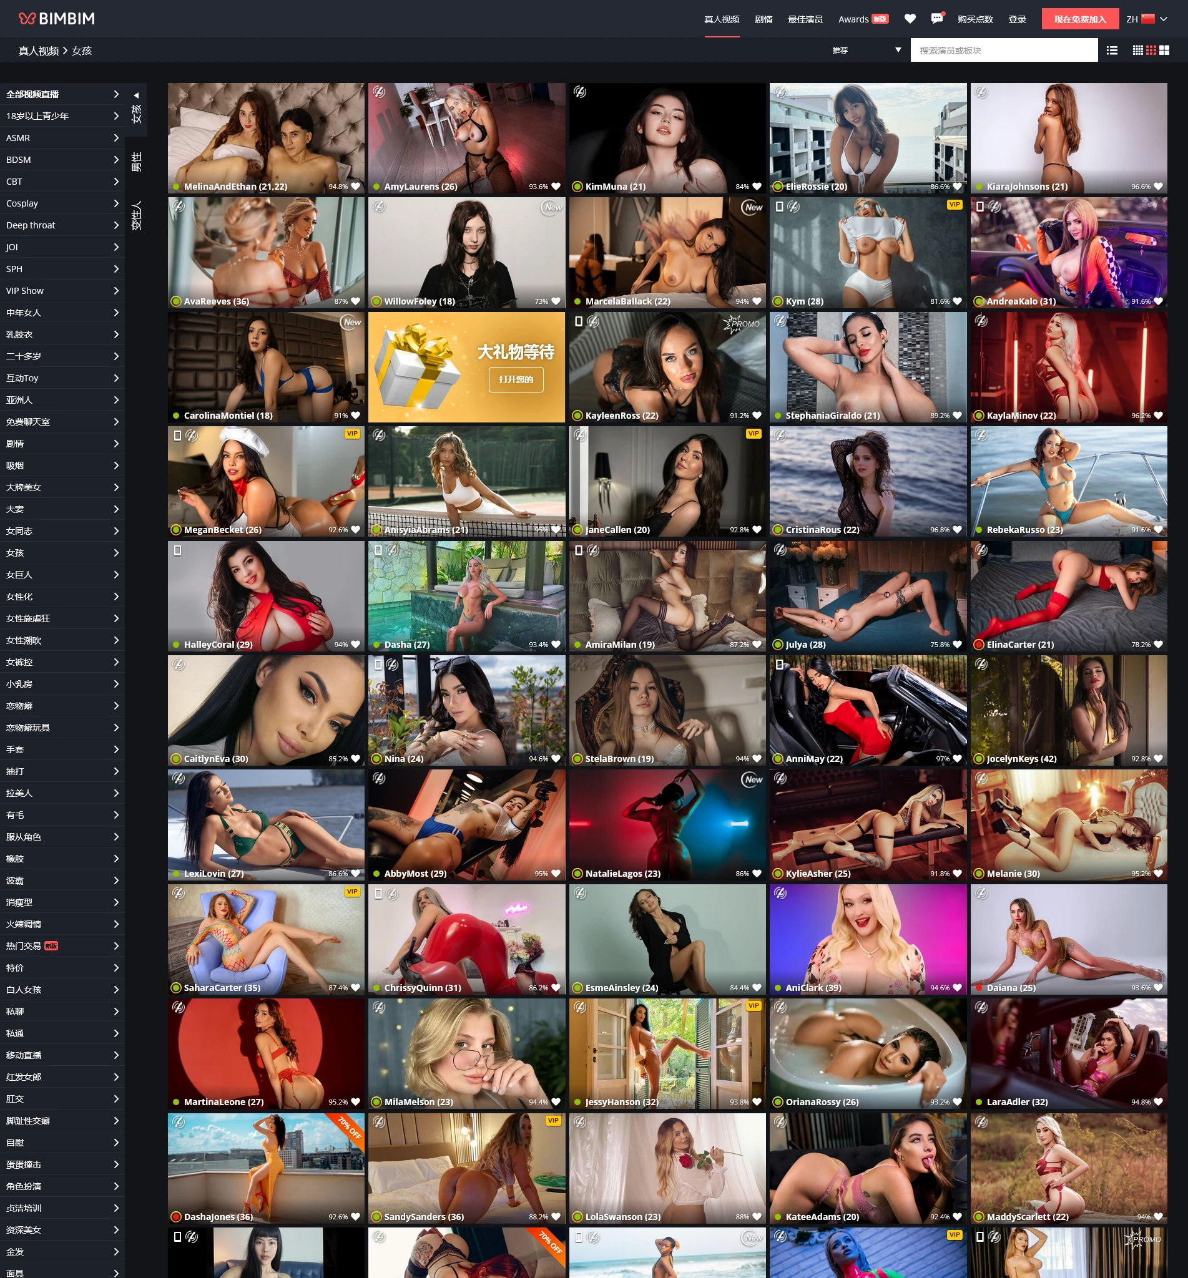Toggle favorite heart on the KimMuna card
The width and height of the screenshot is (1188, 1278).
[x=757, y=187]
